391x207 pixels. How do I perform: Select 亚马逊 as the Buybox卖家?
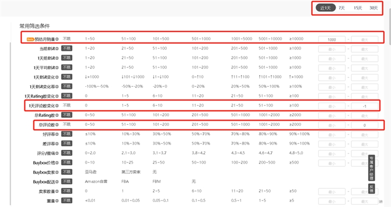click(91, 172)
